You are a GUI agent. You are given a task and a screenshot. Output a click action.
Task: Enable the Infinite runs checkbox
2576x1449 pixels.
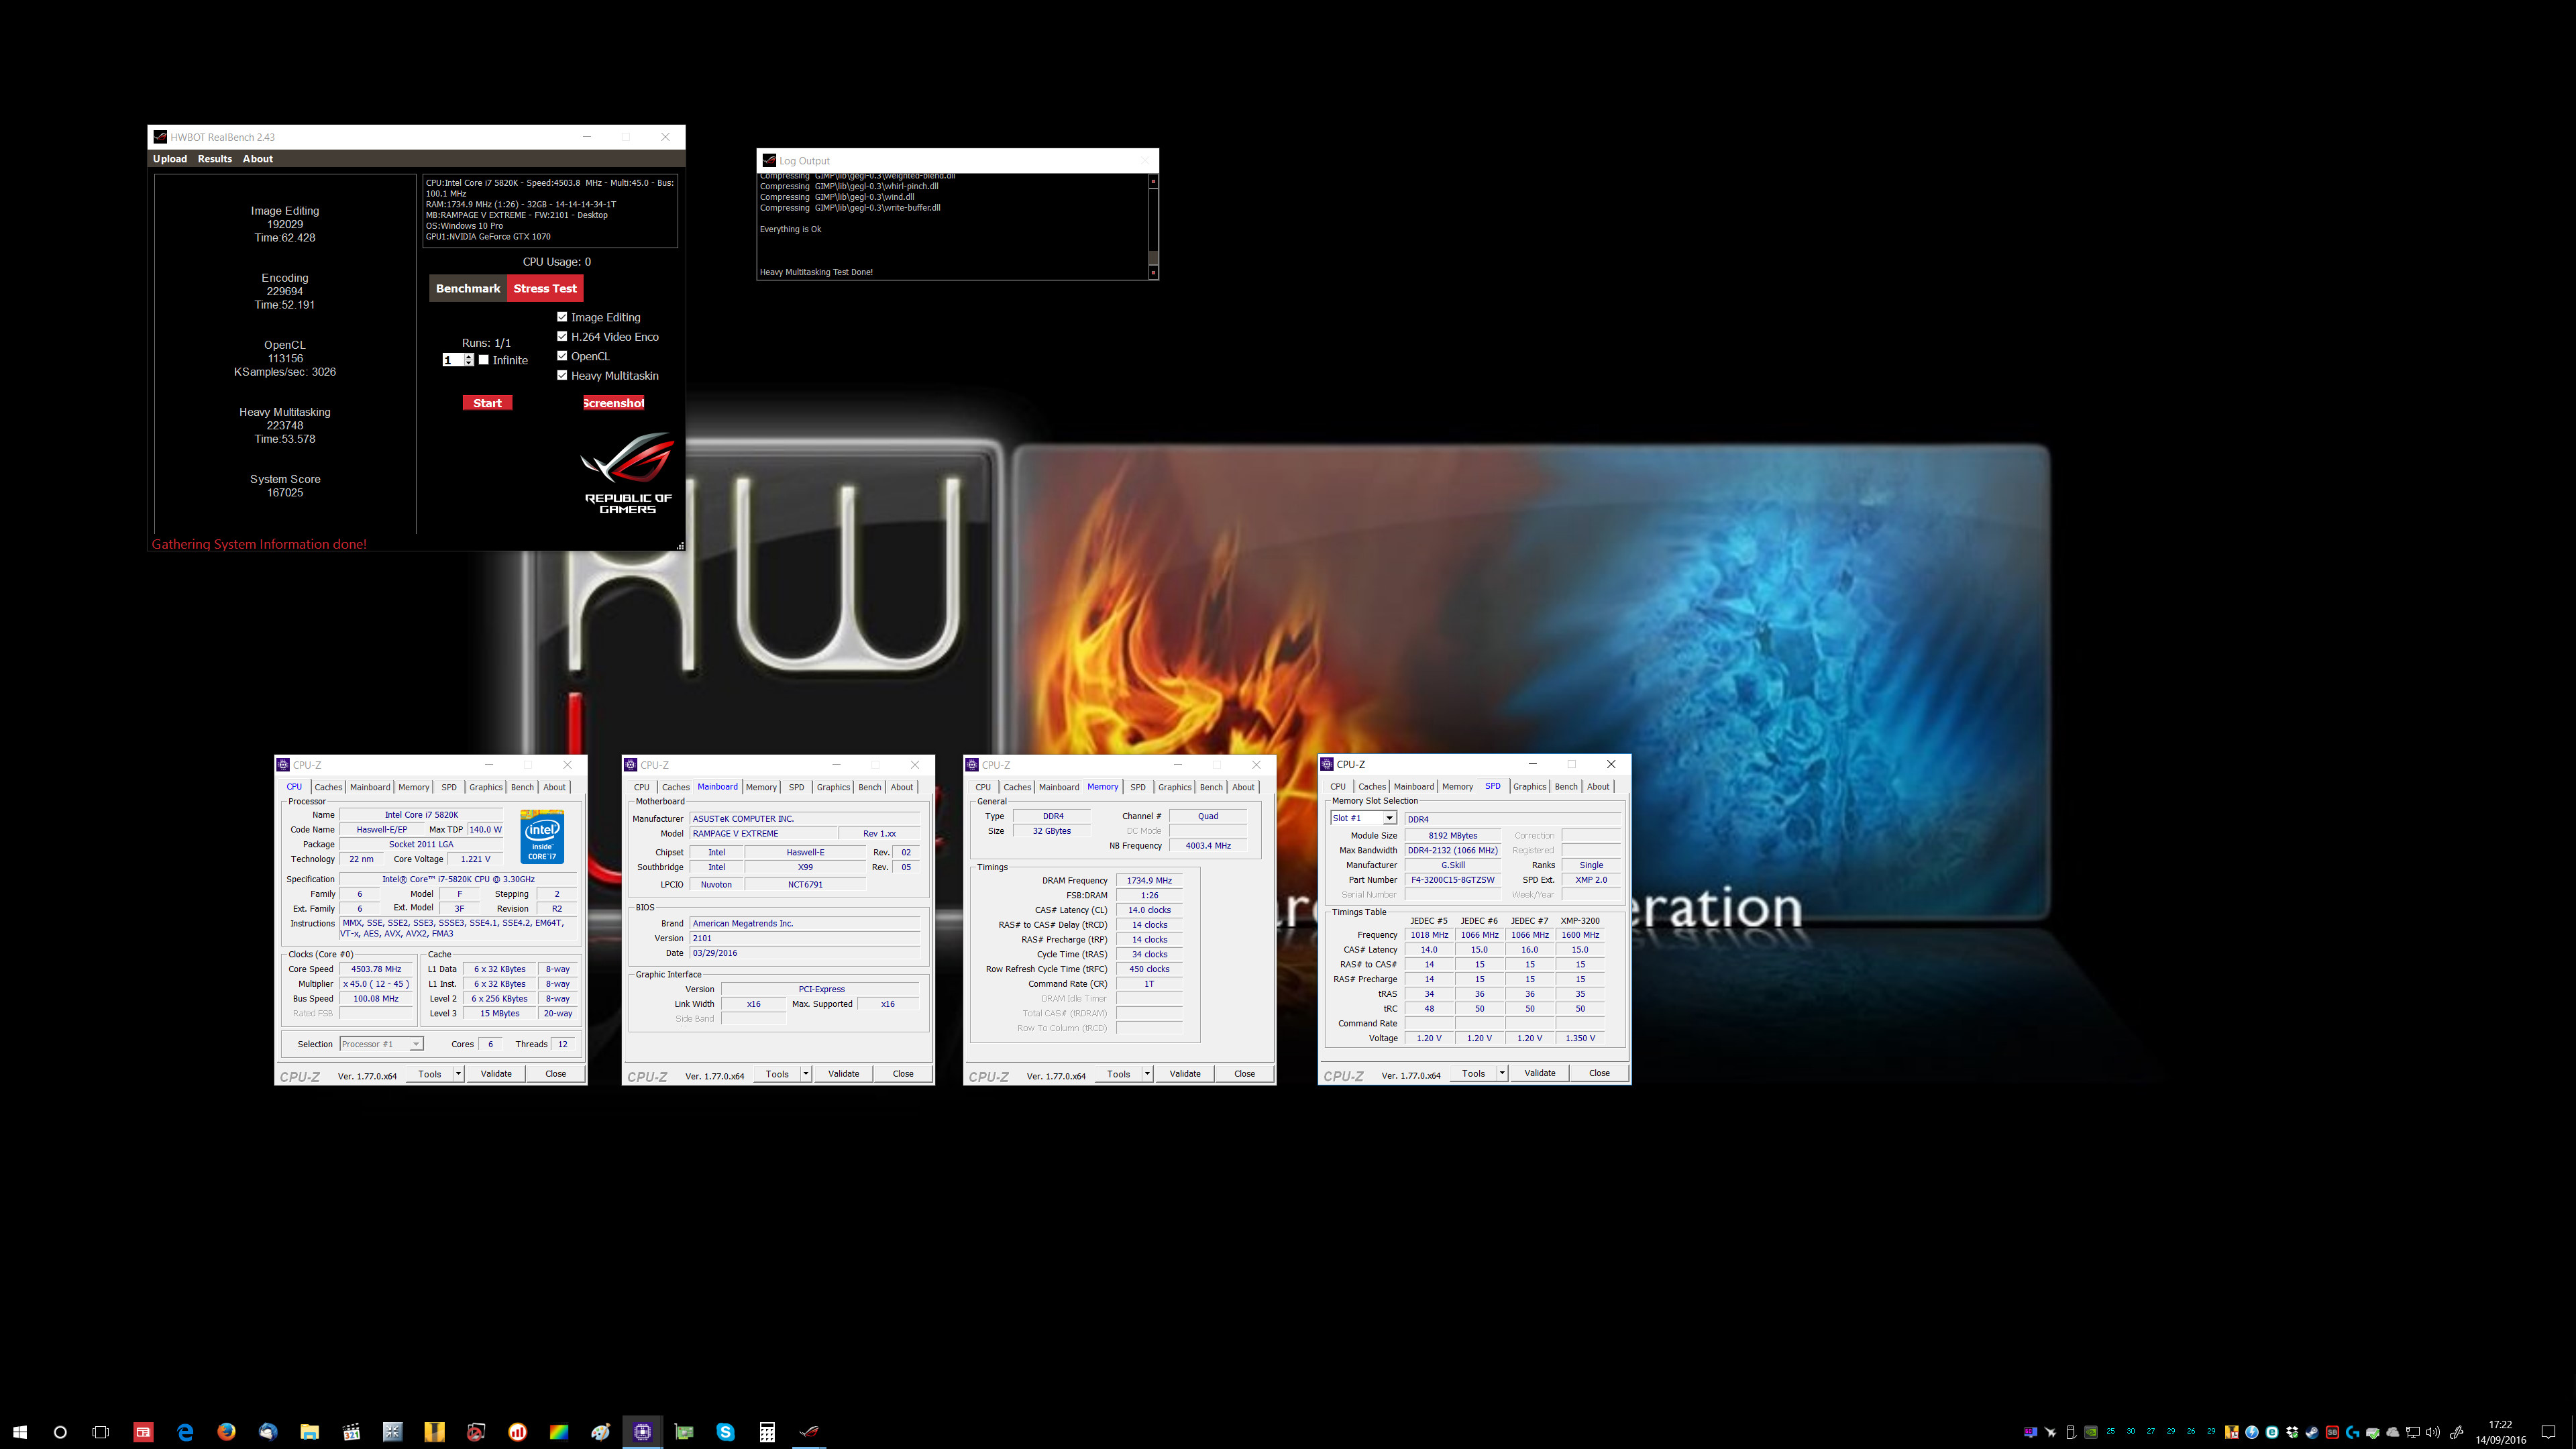[x=484, y=360]
